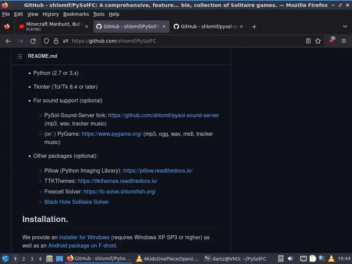Screen dimensions: 352x264
Task: Open the volume speaker tray icon
Action: coord(290,259)
